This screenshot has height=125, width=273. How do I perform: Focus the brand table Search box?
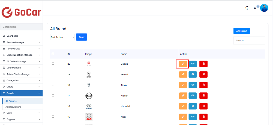[249, 40]
